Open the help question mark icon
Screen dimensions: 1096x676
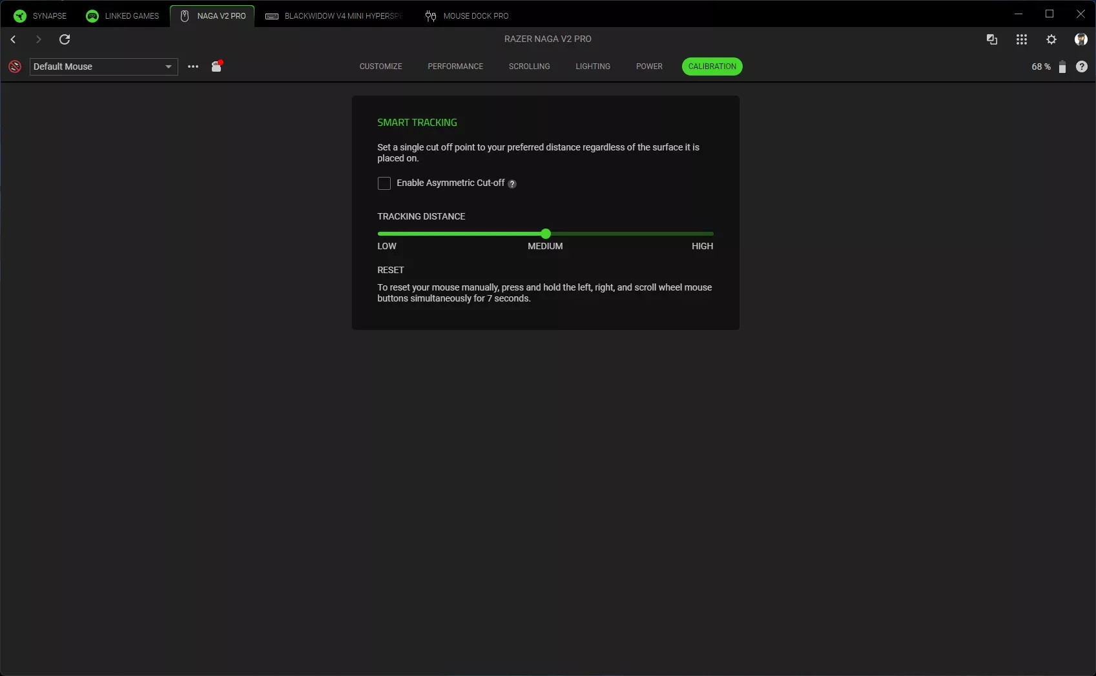pos(1082,67)
